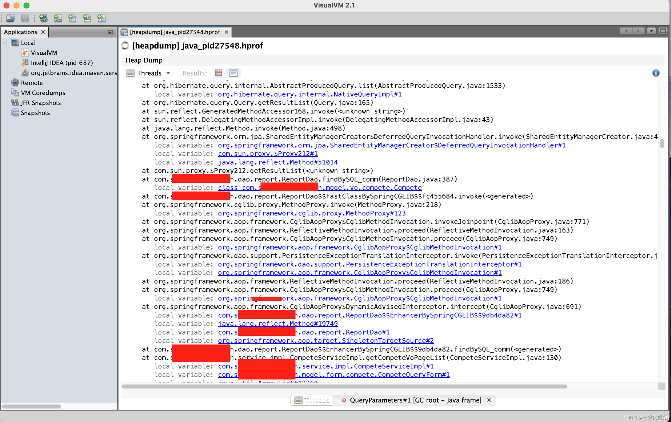Open the document list dropdown arrow
Screen dimensions: 671x422
tap(651, 31)
